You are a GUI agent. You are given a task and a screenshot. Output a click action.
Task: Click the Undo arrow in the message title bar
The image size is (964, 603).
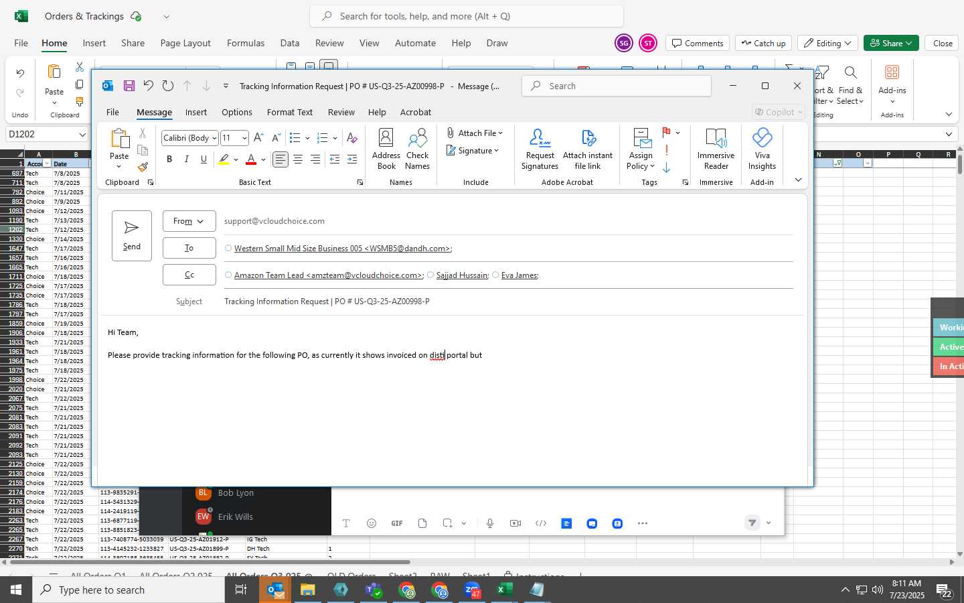tap(148, 86)
